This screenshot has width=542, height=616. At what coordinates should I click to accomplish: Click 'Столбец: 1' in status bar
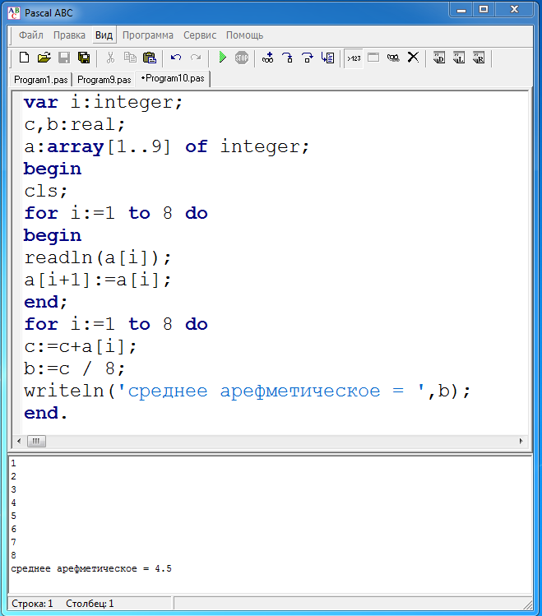90,604
